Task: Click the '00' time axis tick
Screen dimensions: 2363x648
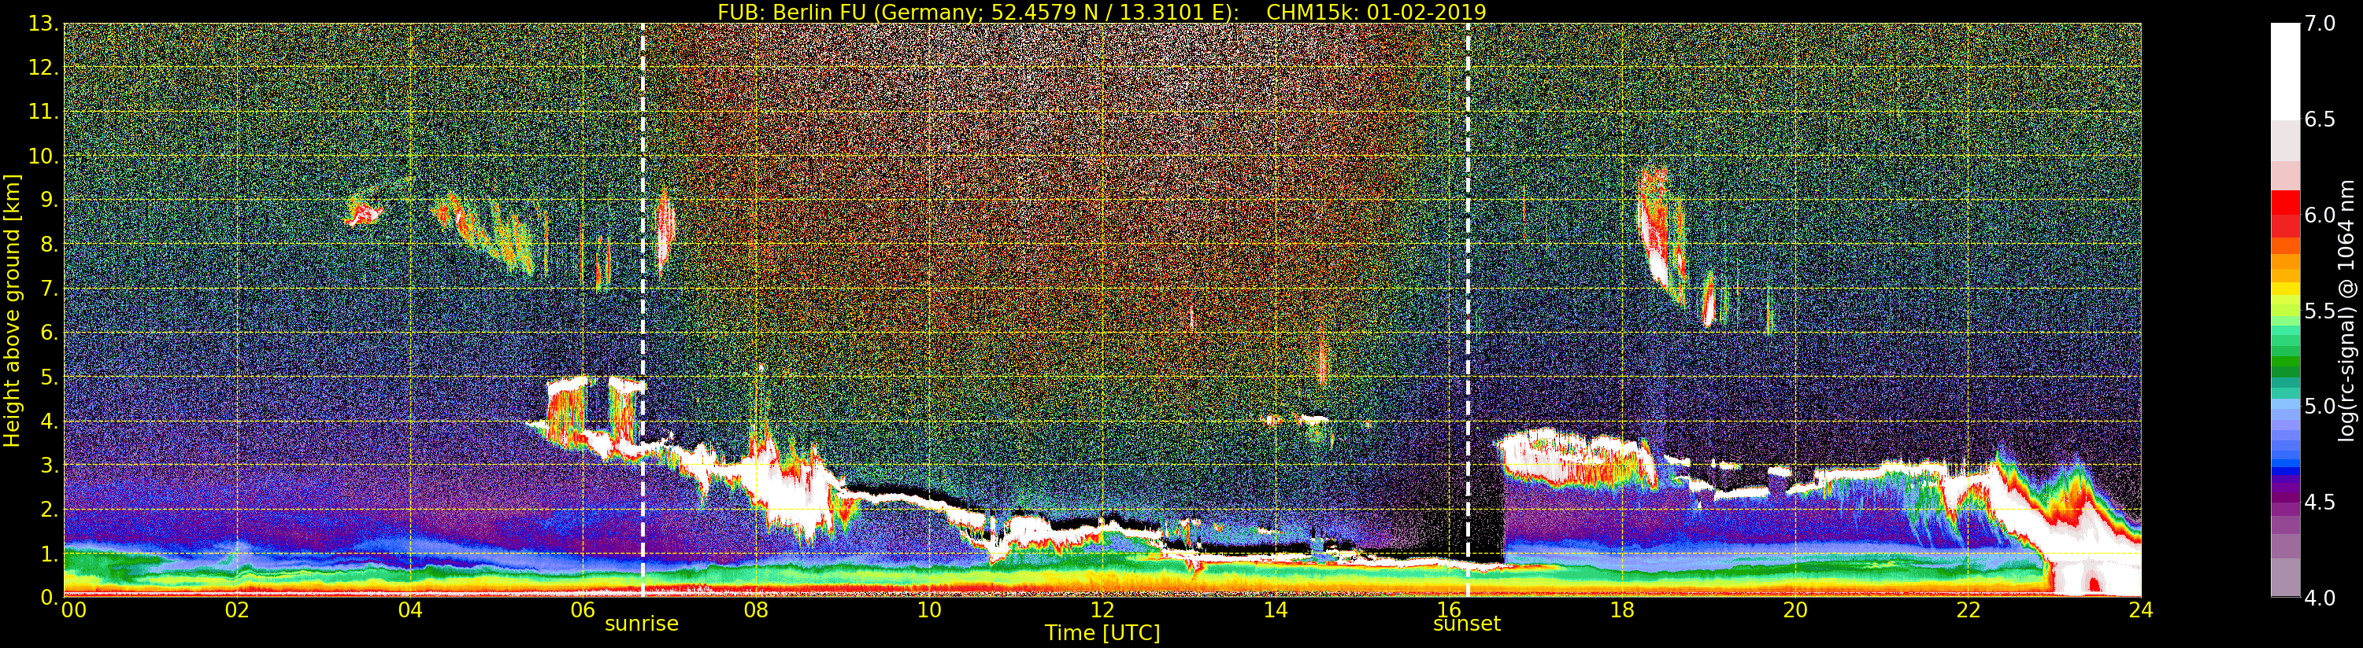Action: [73, 610]
